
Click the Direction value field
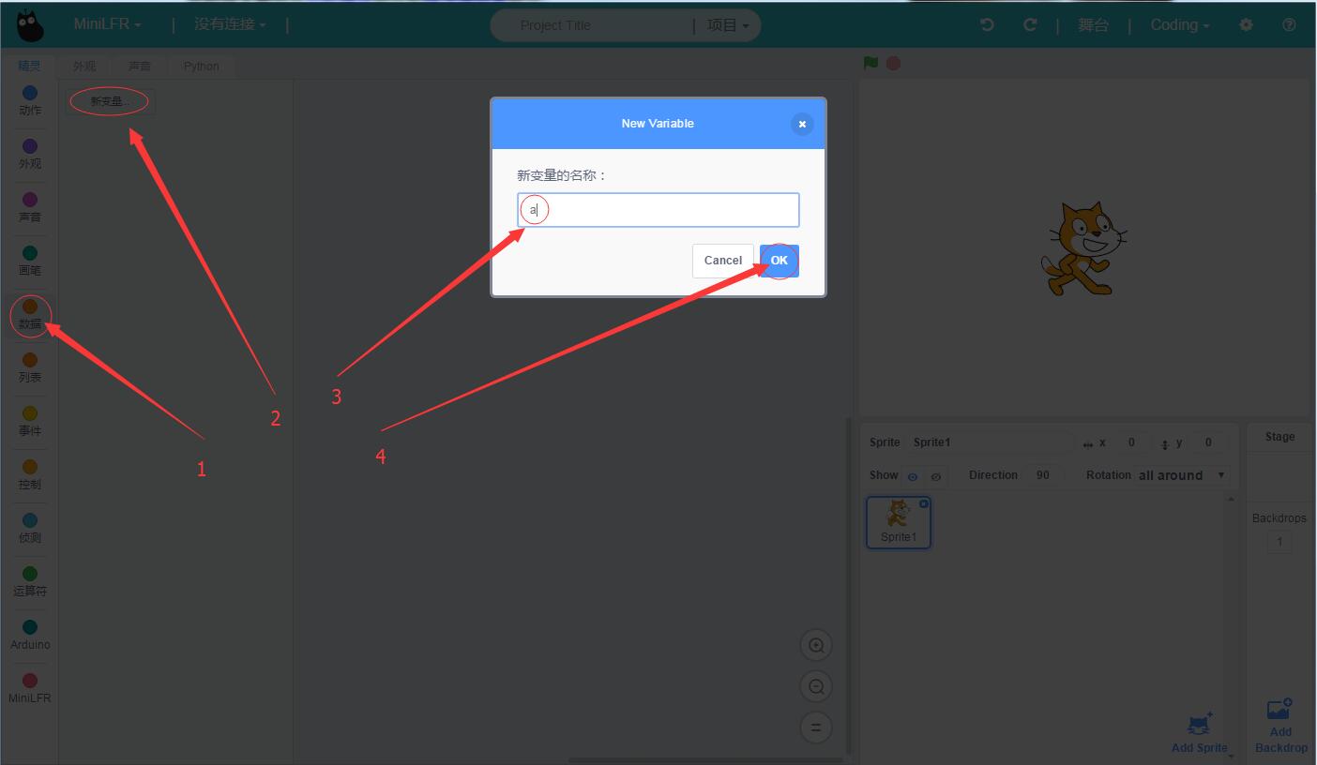[1043, 475]
